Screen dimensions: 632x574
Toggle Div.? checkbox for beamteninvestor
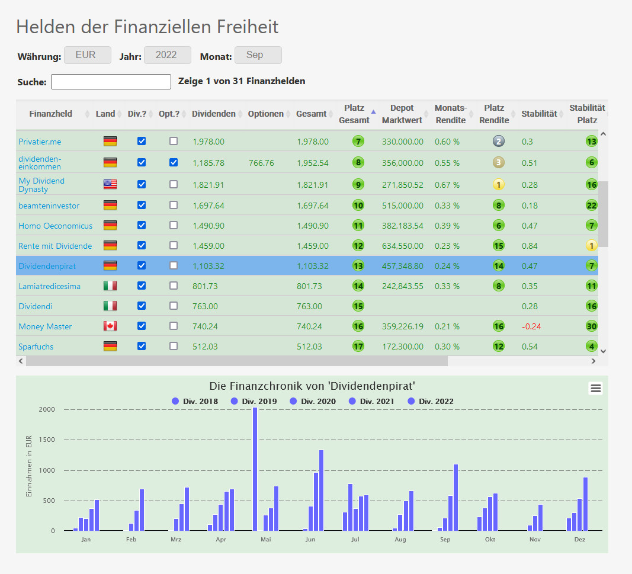(142, 205)
